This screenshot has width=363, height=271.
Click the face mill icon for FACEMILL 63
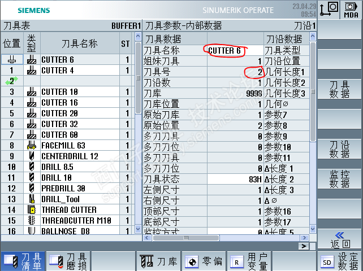(32, 146)
